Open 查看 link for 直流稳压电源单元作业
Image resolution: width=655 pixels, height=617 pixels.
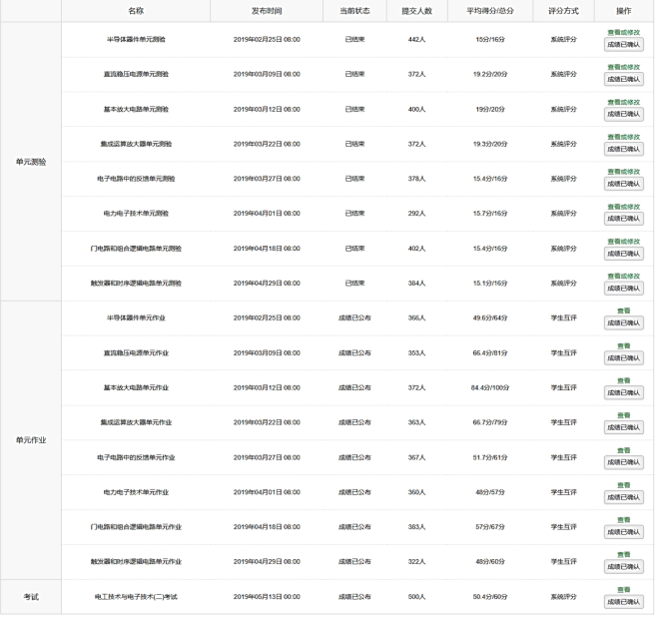(x=623, y=345)
